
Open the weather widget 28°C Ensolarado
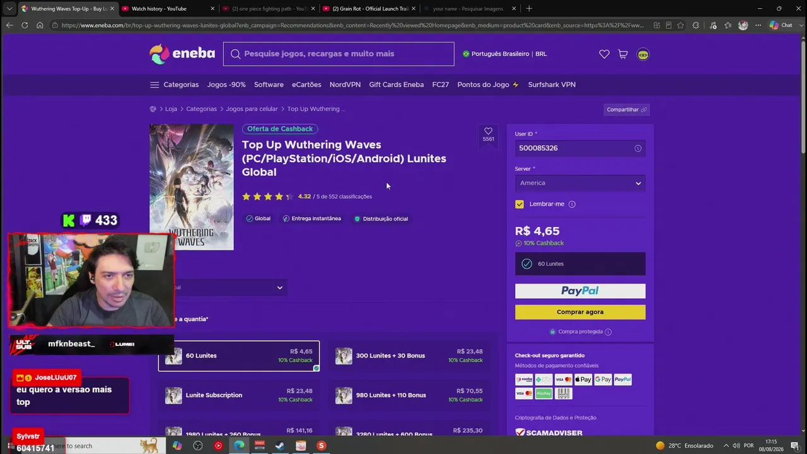[684, 446]
